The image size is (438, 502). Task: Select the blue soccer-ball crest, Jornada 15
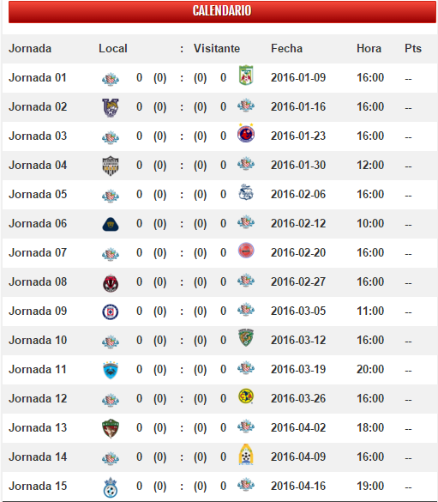point(111,487)
